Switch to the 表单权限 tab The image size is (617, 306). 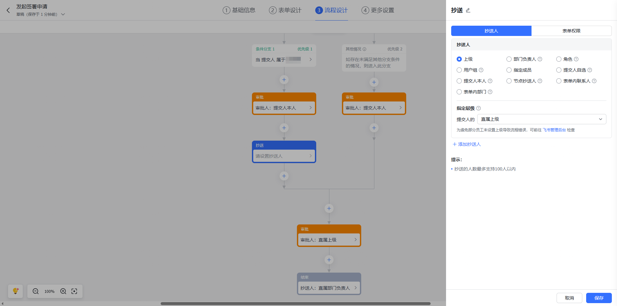tap(571, 31)
